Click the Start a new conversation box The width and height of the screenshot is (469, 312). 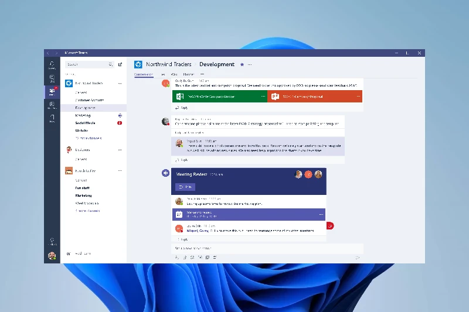(268, 248)
